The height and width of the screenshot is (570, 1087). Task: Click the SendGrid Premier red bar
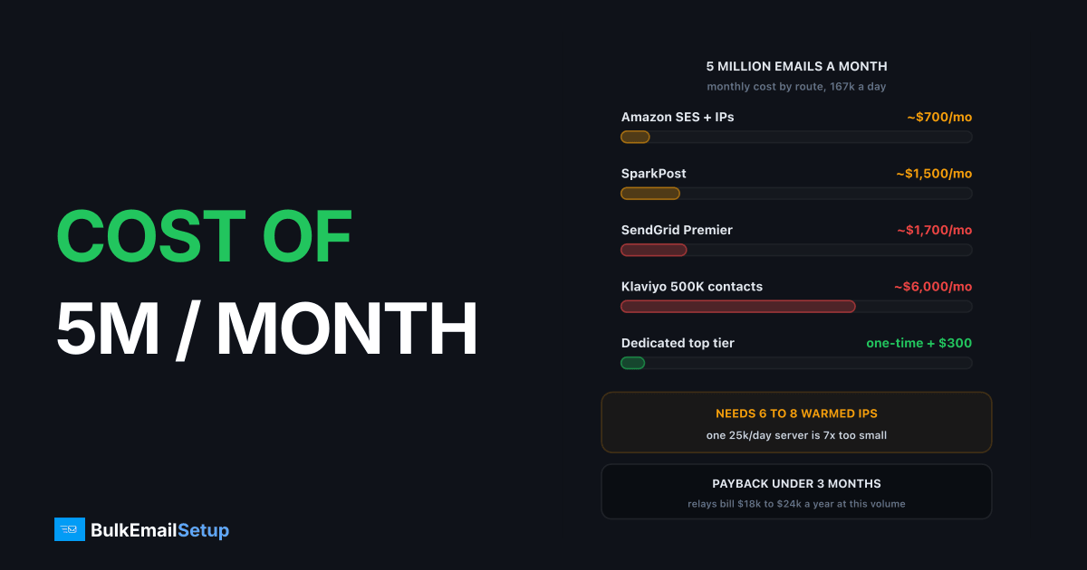(x=796, y=250)
